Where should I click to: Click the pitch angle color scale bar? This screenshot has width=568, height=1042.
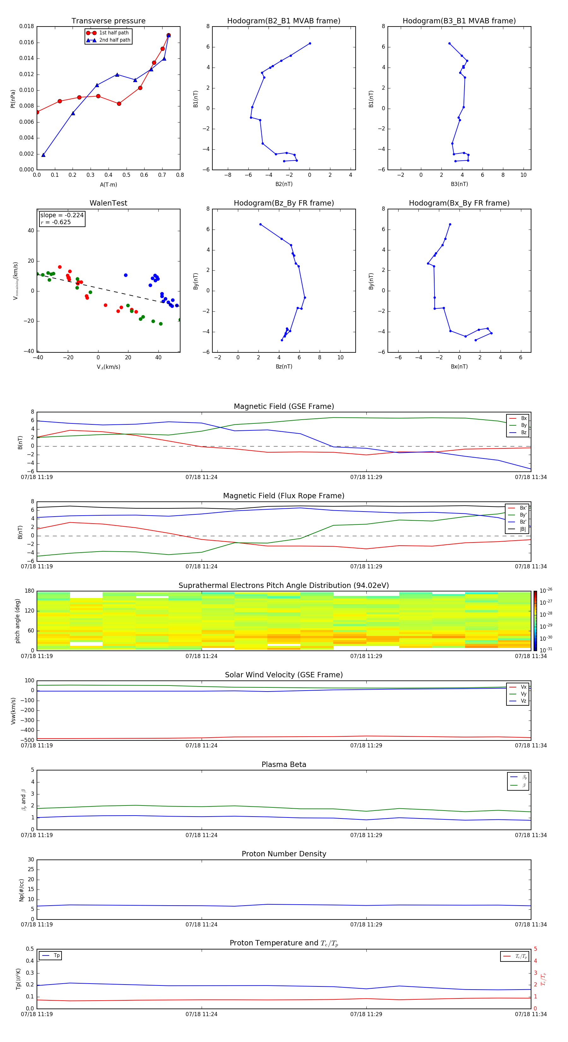coord(535,621)
